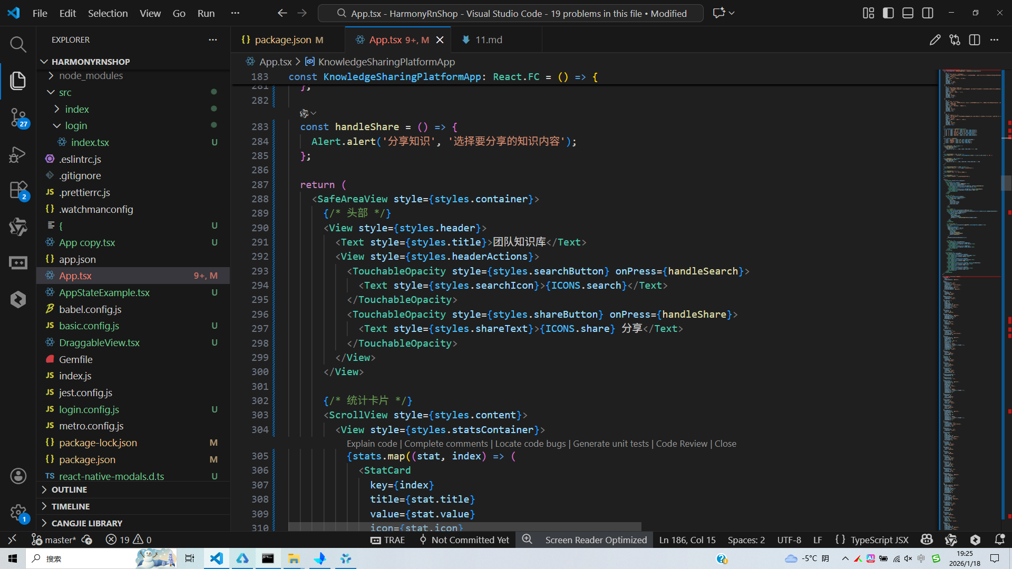
Task: Toggle Secondary Side Bar visibility
Action: [928, 13]
